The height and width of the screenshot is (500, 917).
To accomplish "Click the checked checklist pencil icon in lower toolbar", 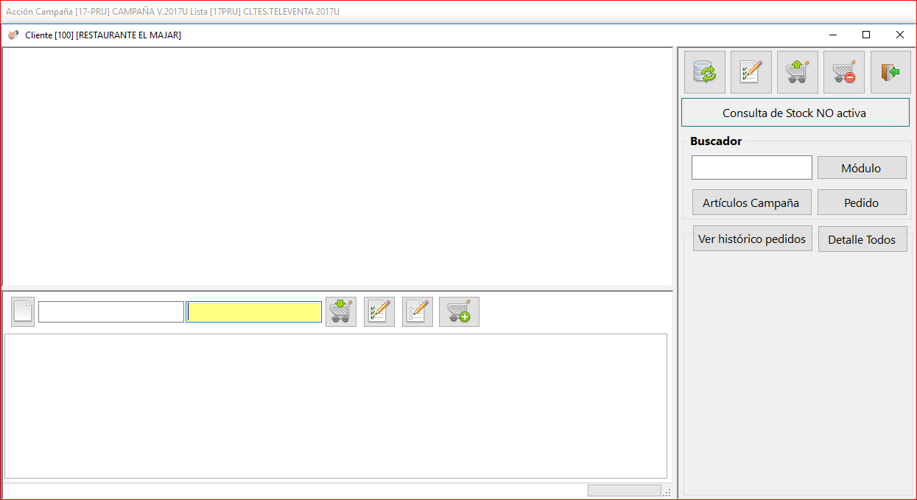I will [x=379, y=311].
